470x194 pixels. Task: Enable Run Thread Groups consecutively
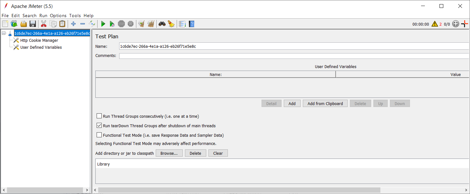(99, 116)
